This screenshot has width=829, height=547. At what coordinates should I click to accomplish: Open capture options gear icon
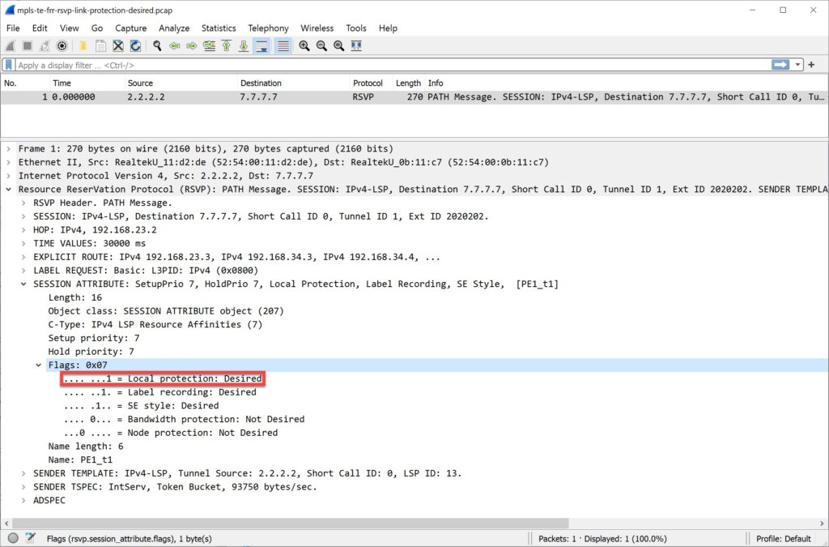pos(62,46)
